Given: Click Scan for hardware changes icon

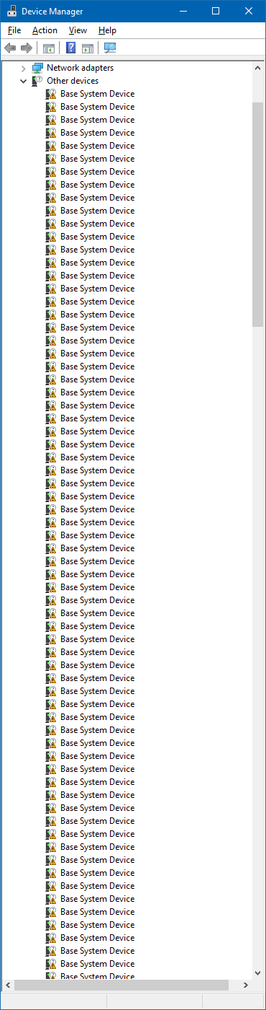Looking at the screenshot, I should tap(110, 48).
